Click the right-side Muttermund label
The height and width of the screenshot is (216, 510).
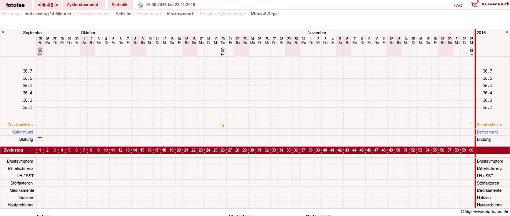[x=488, y=132]
